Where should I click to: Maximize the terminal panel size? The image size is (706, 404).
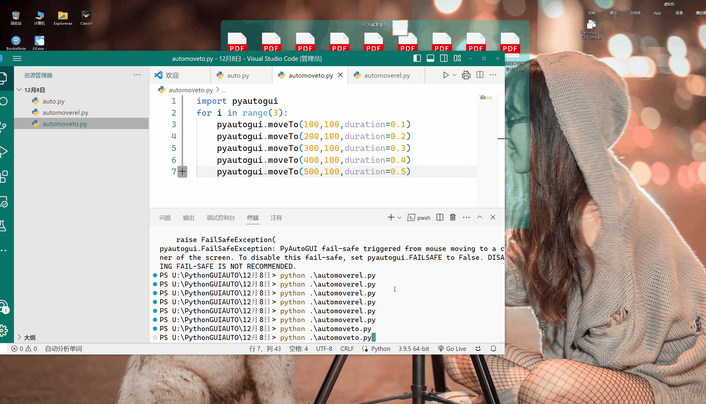(x=480, y=217)
